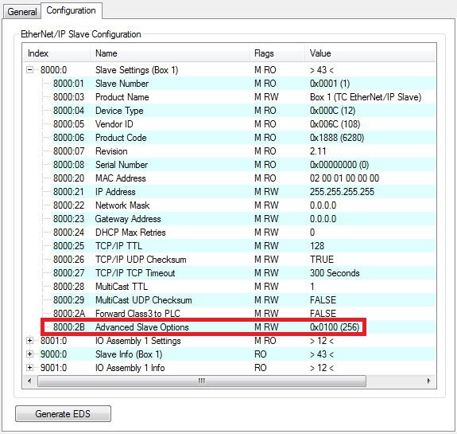The height and width of the screenshot is (434, 457).
Task: Click the Revision value 2.11
Action: 318,151
